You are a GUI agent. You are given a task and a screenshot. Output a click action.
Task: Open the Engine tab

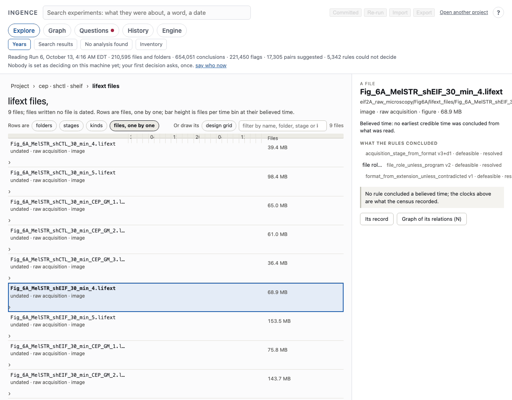pos(172,31)
